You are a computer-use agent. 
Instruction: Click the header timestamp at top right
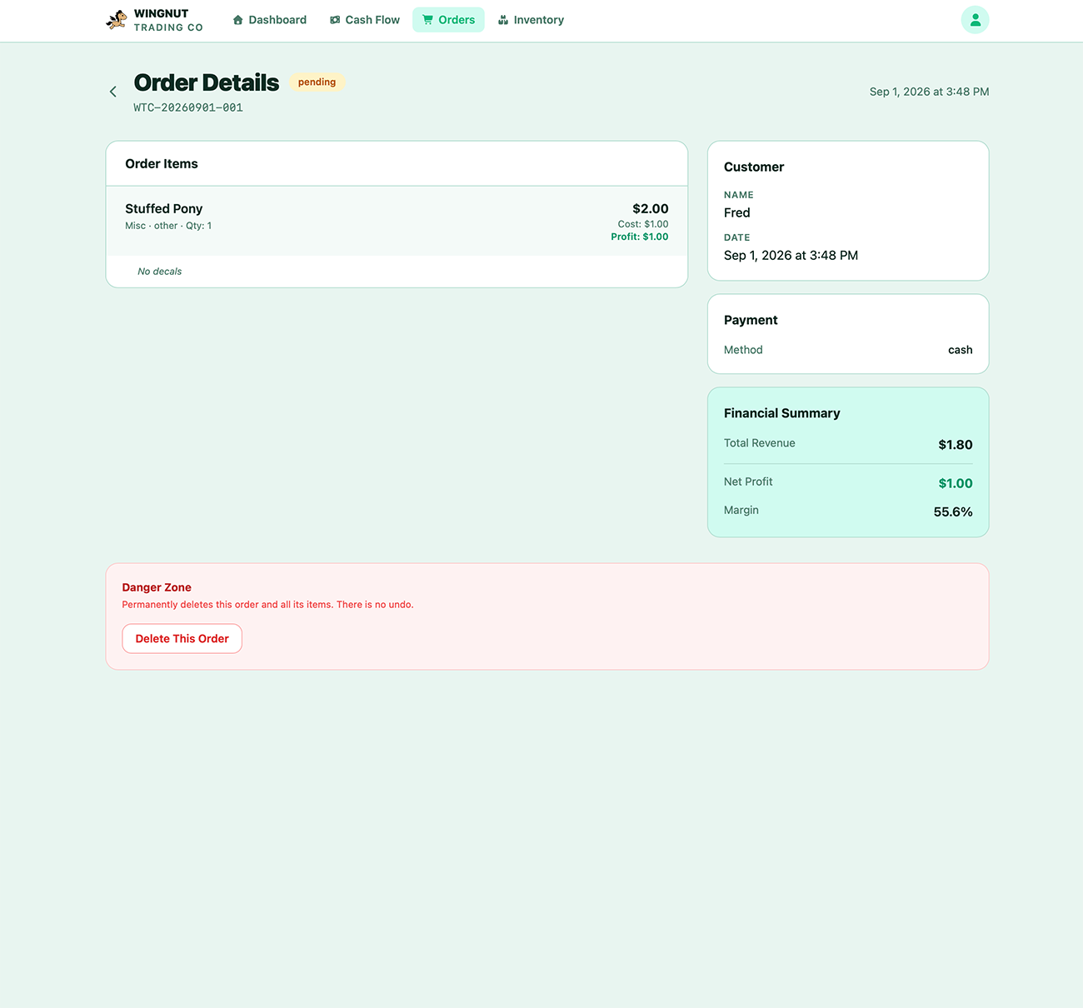(x=930, y=92)
